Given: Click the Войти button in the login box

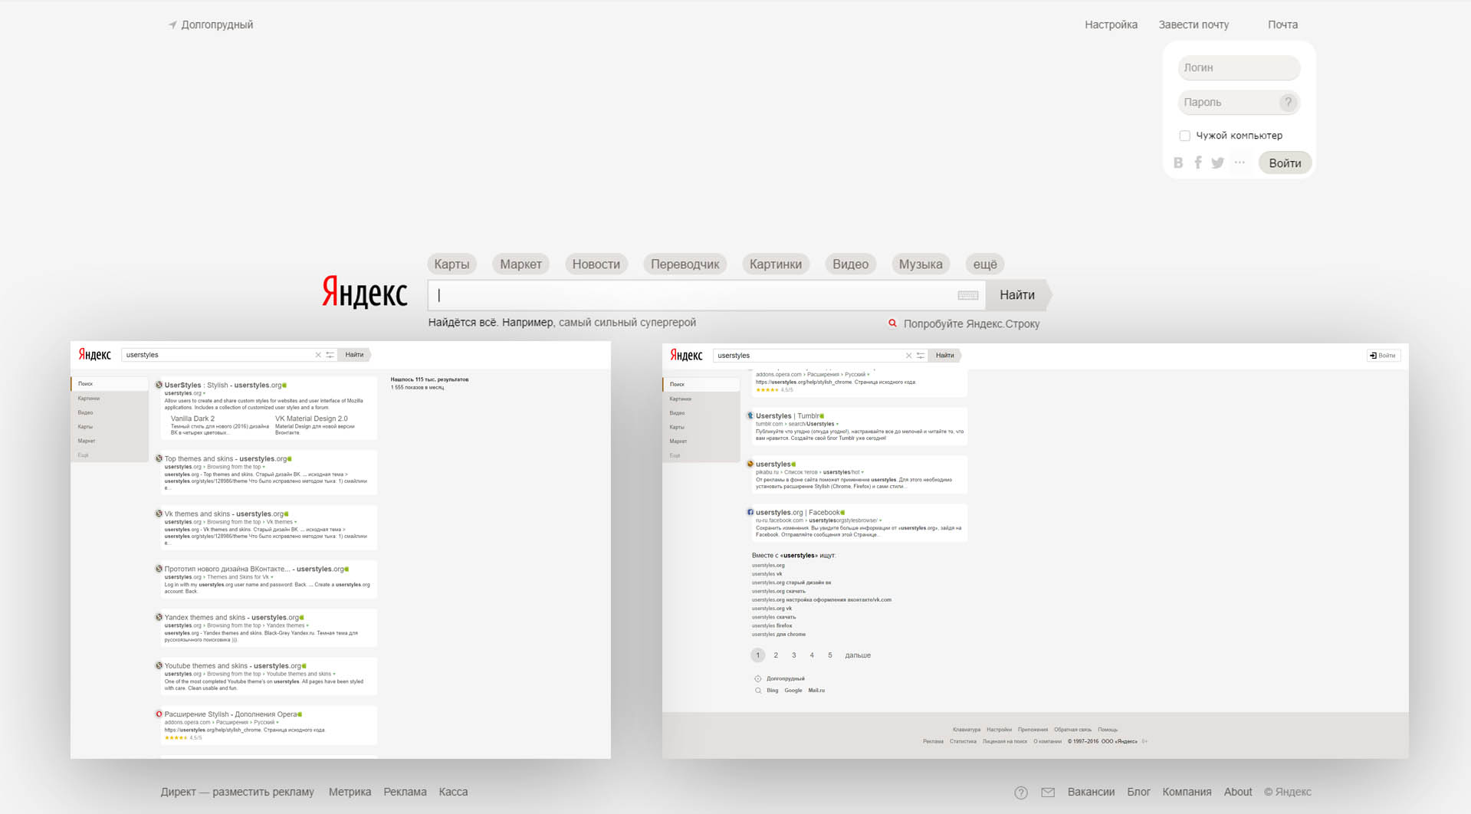Looking at the screenshot, I should click(x=1285, y=162).
